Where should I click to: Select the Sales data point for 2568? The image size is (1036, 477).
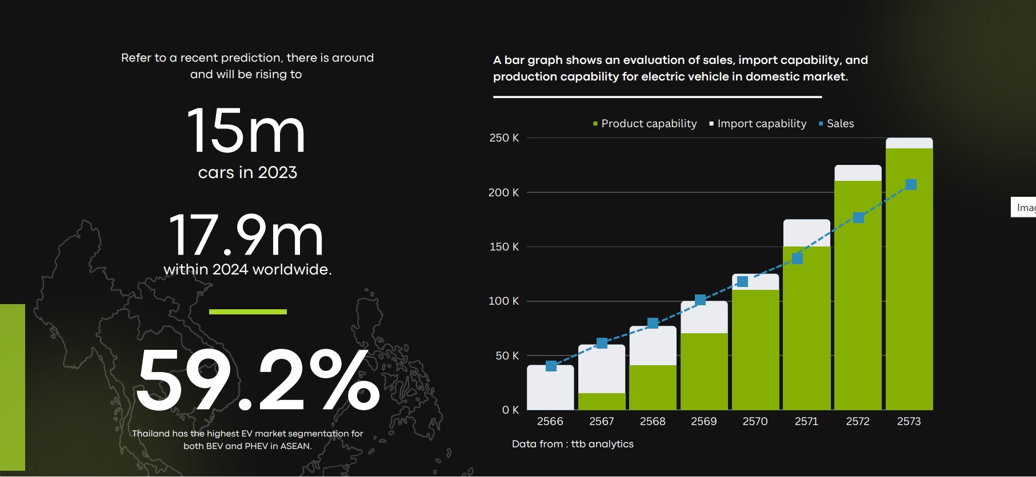(653, 324)
